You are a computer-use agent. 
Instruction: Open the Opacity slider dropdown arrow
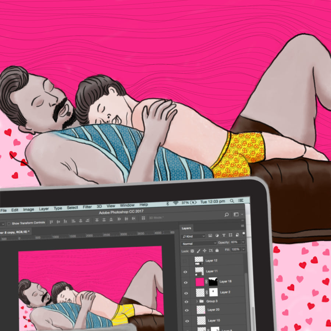(x=243, y=242)
